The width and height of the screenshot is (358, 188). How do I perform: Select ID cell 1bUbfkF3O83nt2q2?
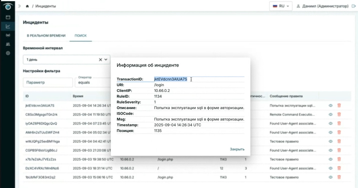point(40,177)
